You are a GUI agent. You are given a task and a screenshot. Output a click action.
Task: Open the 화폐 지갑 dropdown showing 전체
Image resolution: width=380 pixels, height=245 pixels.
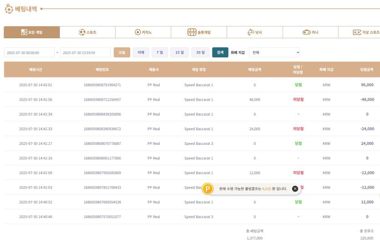(274, 52)
